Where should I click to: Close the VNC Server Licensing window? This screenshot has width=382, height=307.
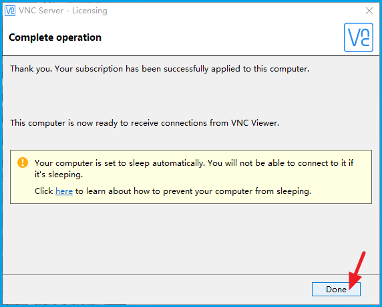pos(369,11)
